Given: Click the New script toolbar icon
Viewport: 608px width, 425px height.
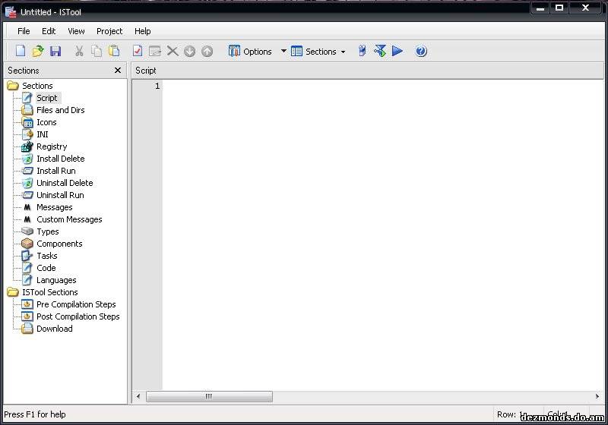Looking at the screenshot, I should tap(21, 52).
